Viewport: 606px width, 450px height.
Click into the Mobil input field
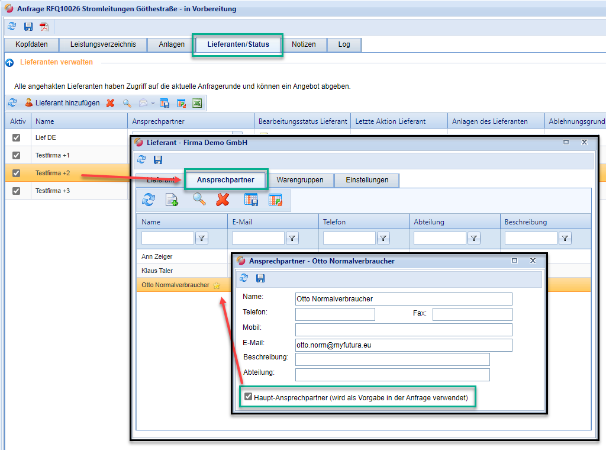tap(404, 329)
